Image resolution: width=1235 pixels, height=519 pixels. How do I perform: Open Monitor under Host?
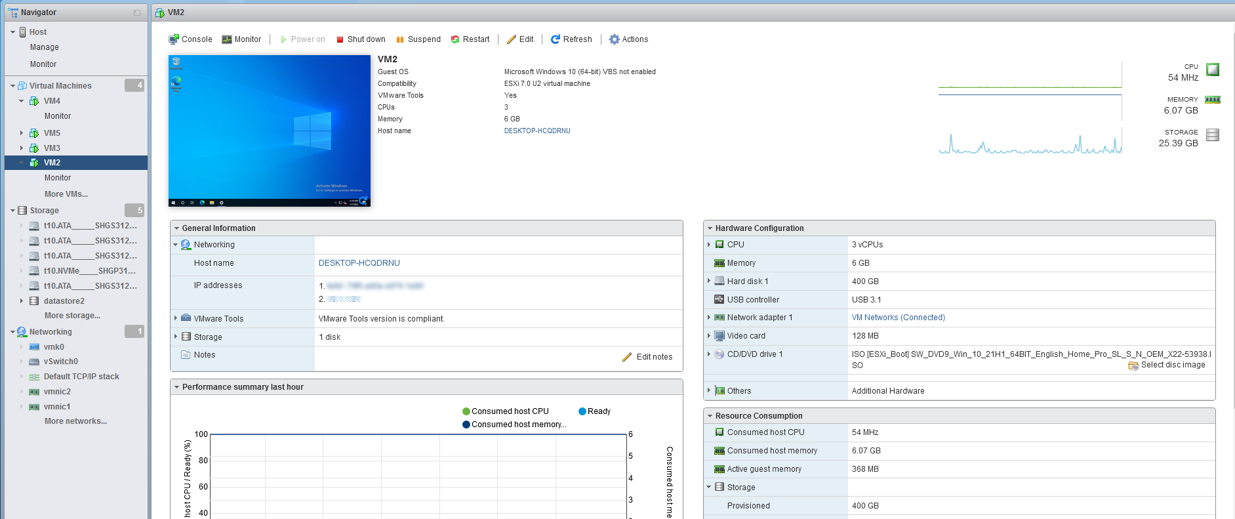pos(43,64)
